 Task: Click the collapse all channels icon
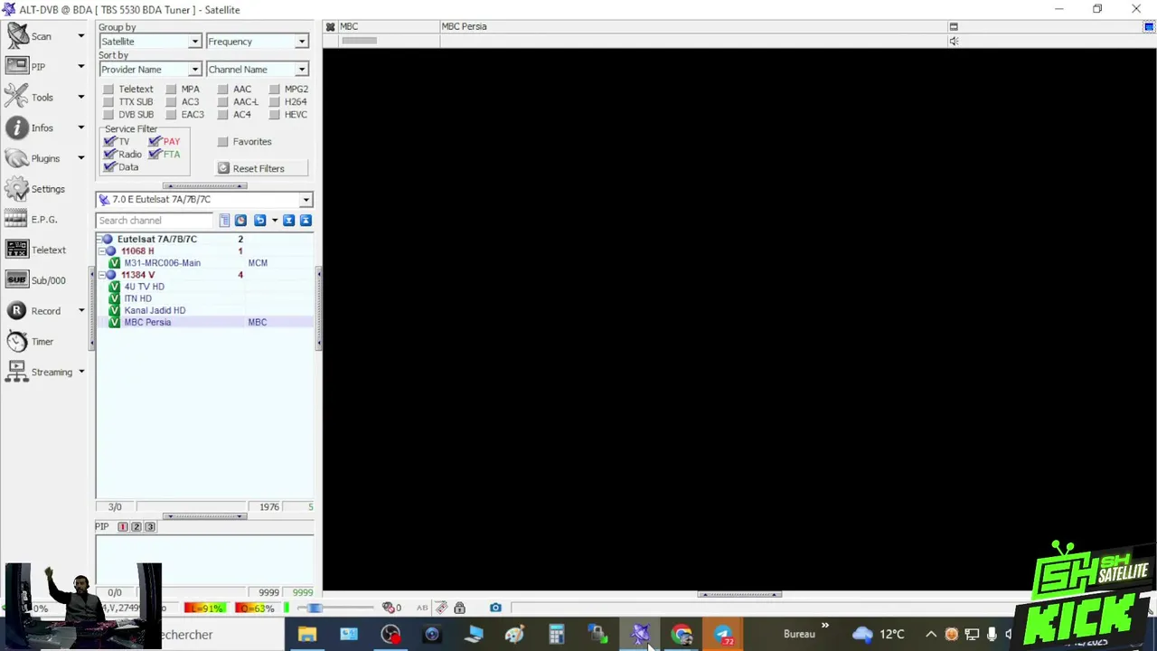[x=306, y=221]
